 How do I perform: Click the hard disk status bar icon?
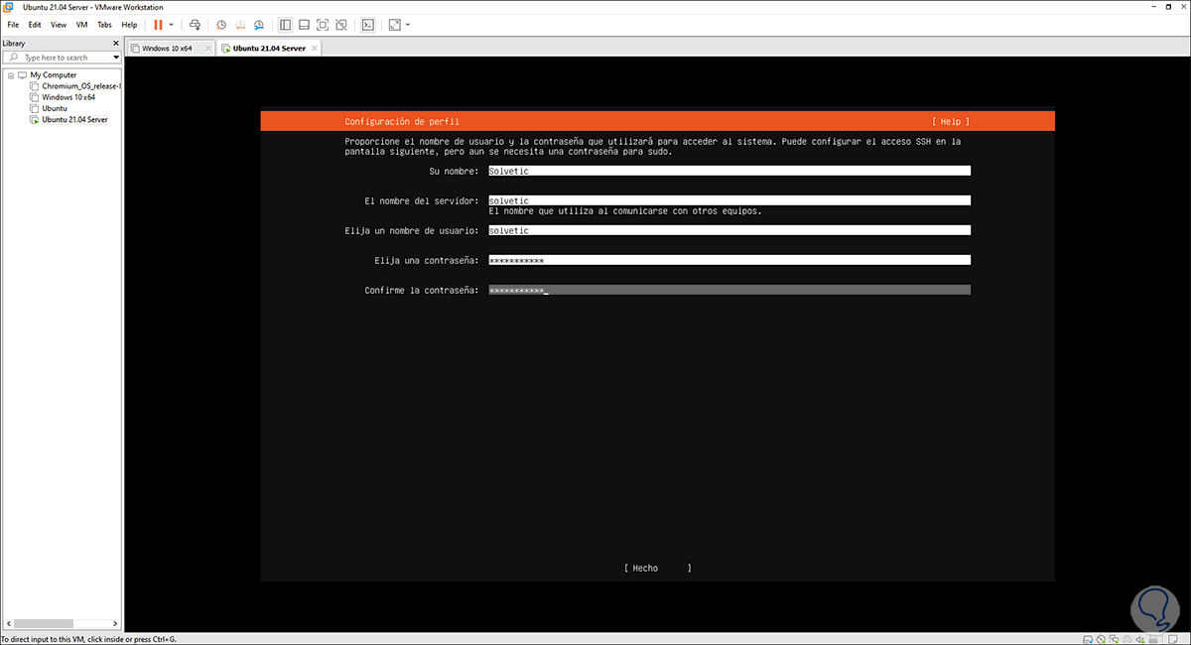coord(1088,639)
